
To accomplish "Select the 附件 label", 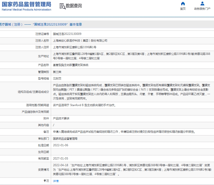I will (x=46, y=118).
